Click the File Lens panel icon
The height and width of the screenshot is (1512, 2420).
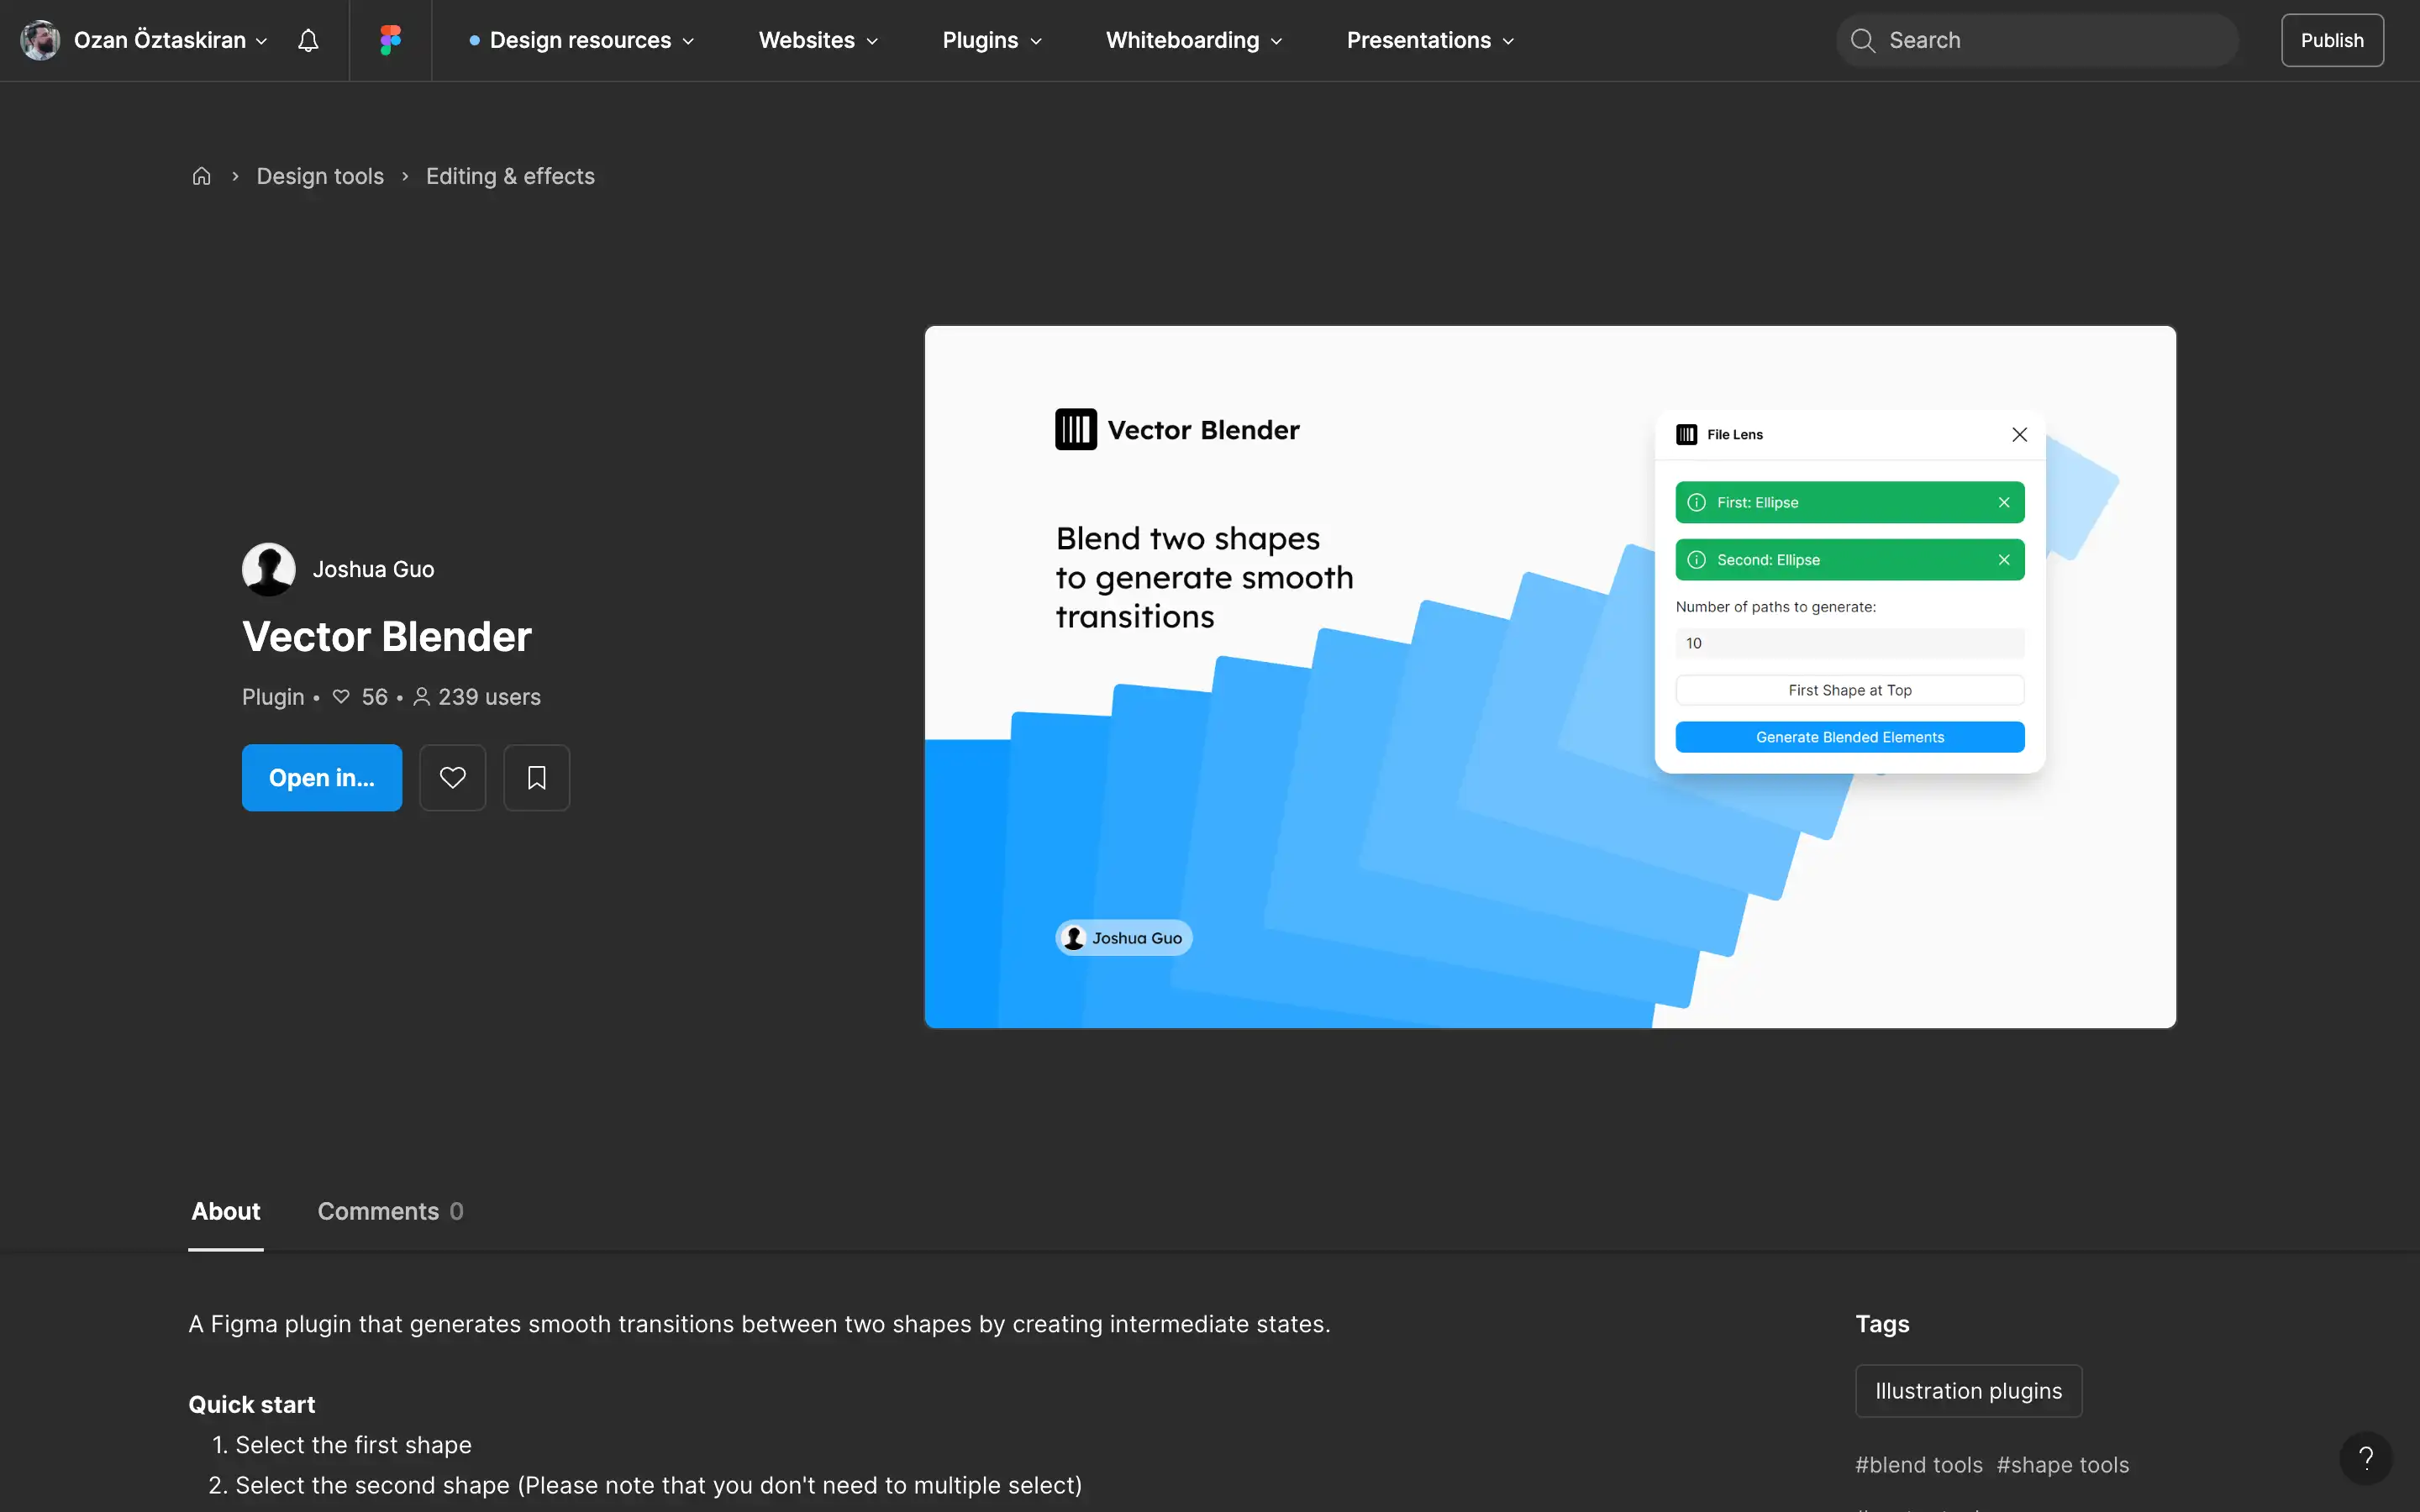click(1686, 434)
